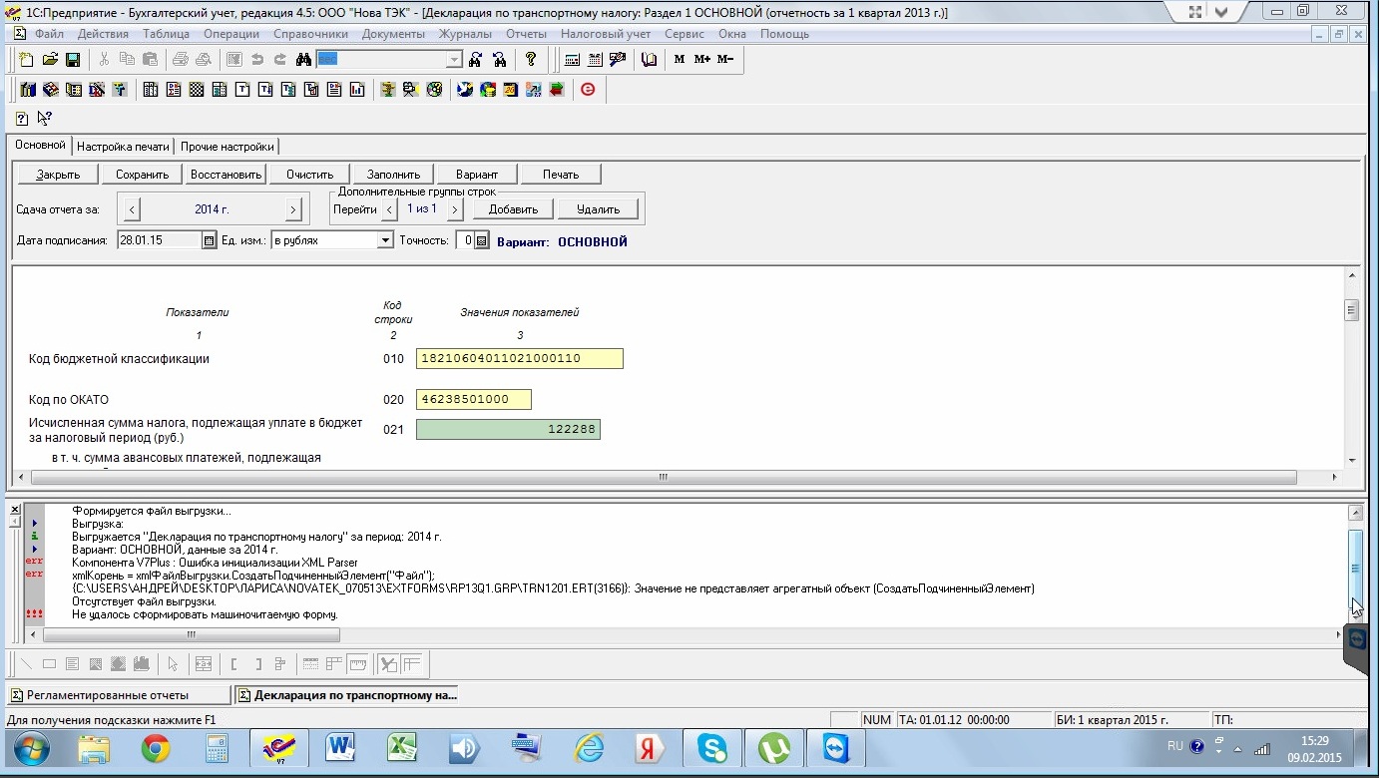Image resolution: width=1379 pixels, height=778 pixels.
Task: Open the calendar picker beside signing date
Action: pos(209,240)
